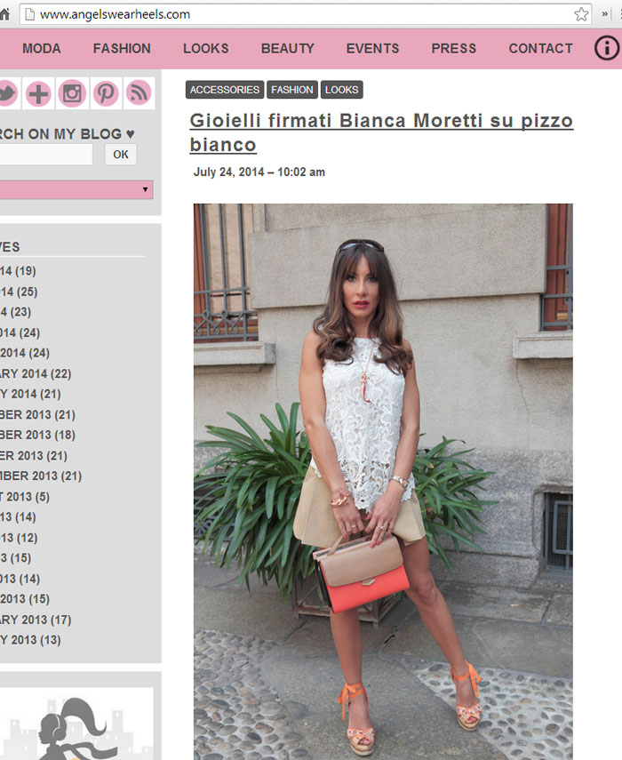This screenshot has height=760, width=622.
Task: Open the RSS feed icon
Action: click(x=139, y=92)
